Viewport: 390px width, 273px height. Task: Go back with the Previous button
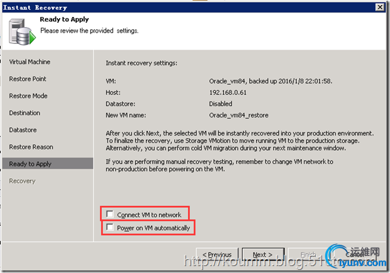(x=217, y=255)
